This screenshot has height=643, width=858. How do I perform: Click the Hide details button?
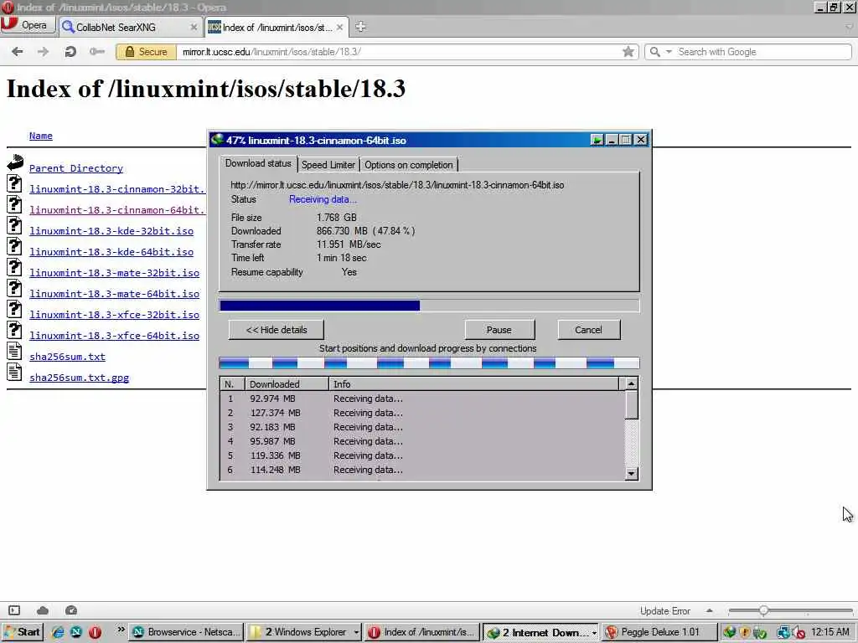click(277, 330)
